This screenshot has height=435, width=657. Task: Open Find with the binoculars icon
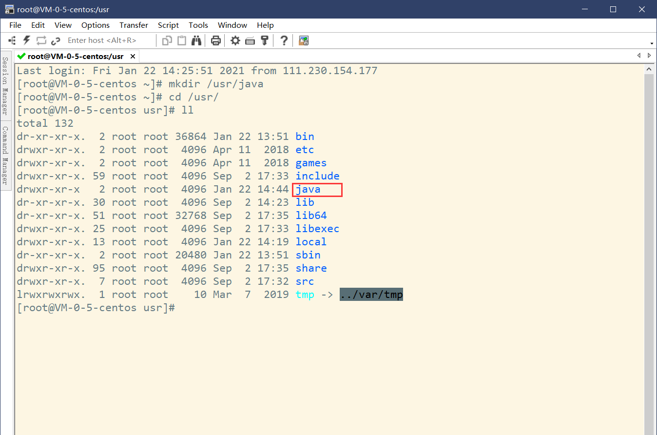(196, 40)
